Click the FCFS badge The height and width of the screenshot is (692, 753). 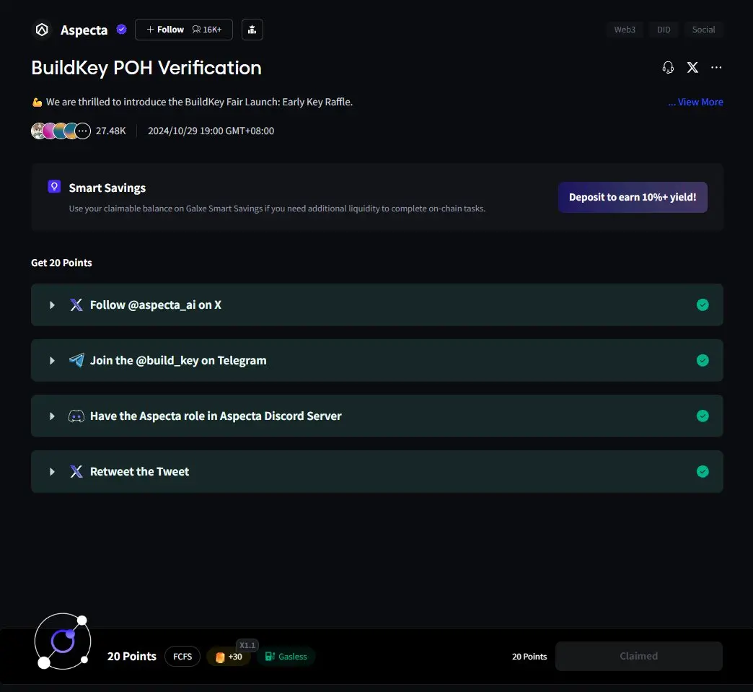point(182,657)
